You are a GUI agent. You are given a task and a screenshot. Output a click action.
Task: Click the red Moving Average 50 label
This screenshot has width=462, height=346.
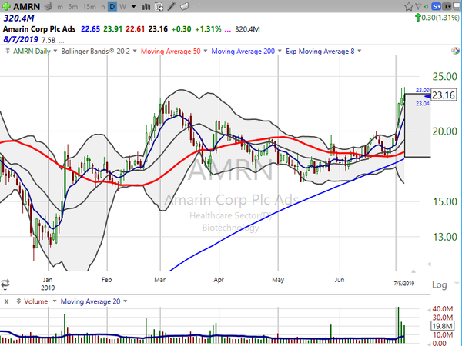(x=171, y=52)
